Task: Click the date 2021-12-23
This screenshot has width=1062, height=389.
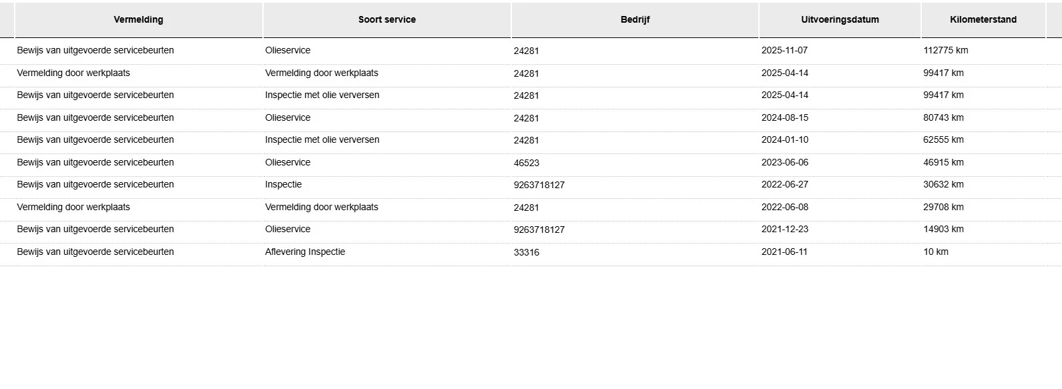Action: (784, 230)
